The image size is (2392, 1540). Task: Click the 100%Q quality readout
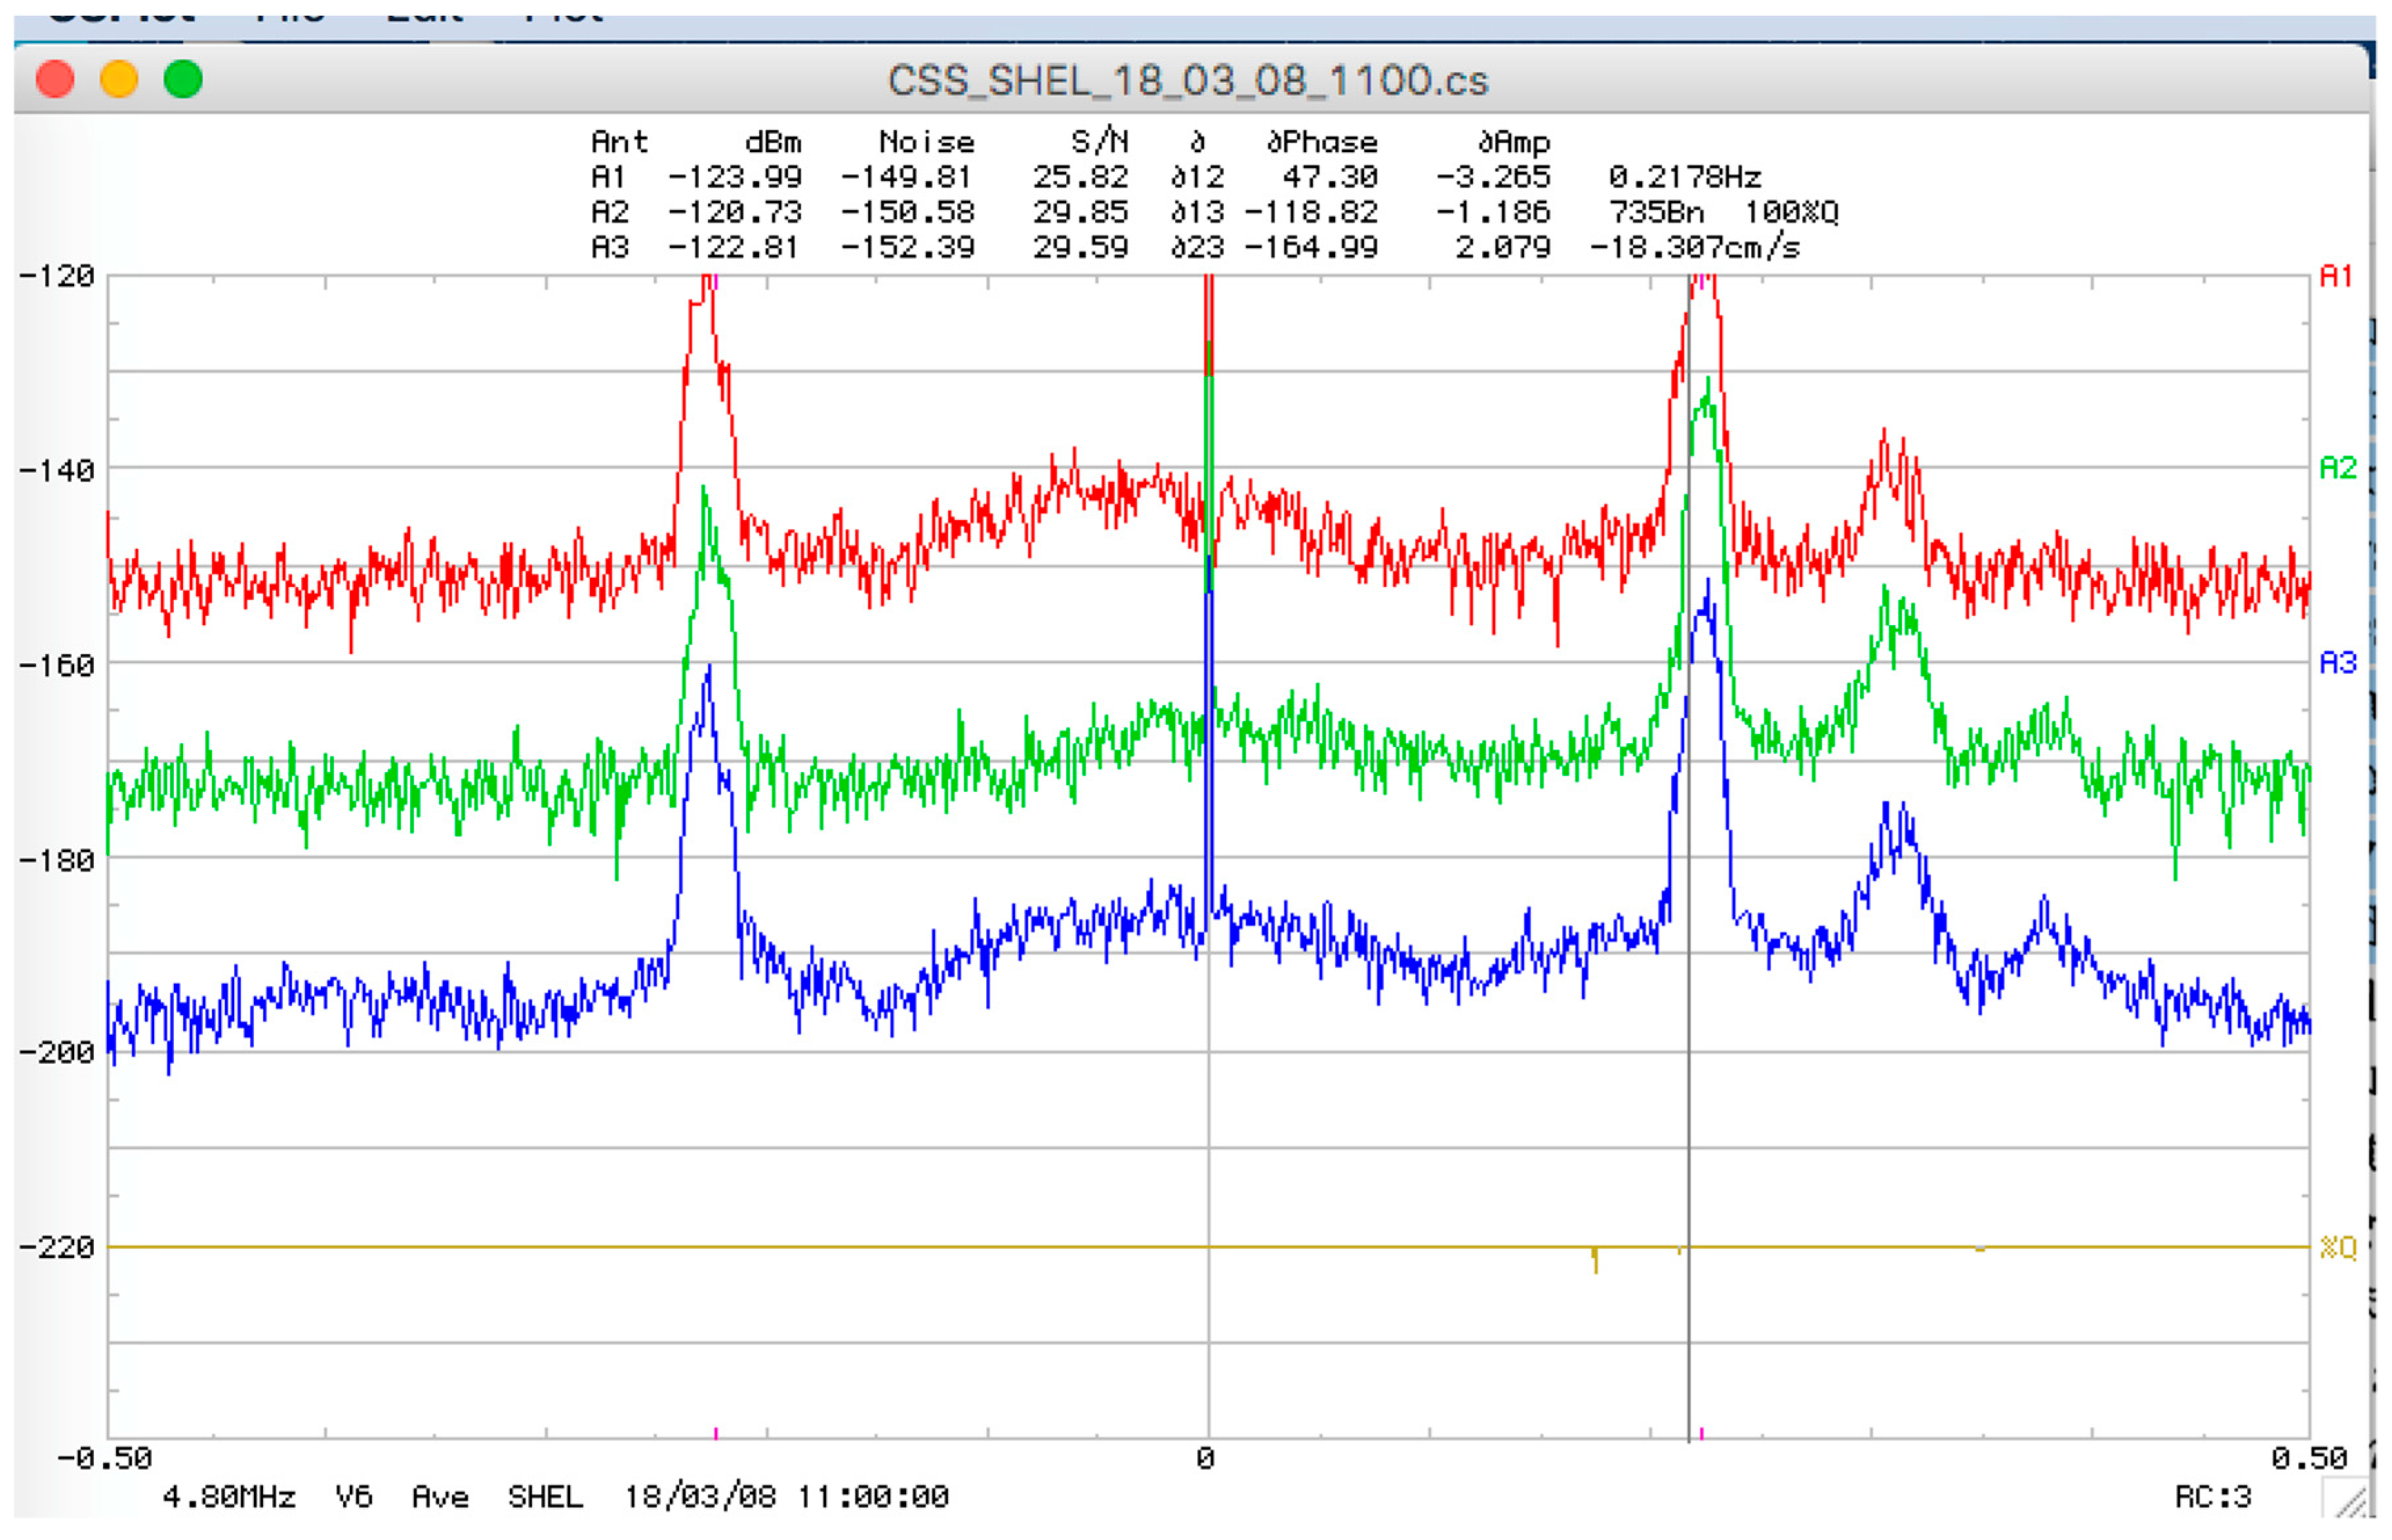pyautogui.click(x=1791, y=213)
